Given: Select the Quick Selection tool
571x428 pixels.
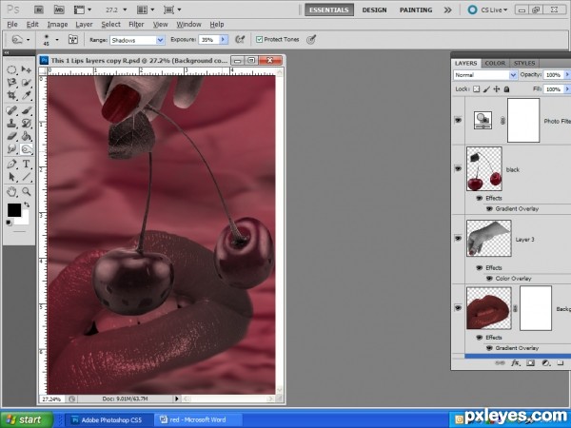Looking at the screenshot, I should click(x=27, y=83).
